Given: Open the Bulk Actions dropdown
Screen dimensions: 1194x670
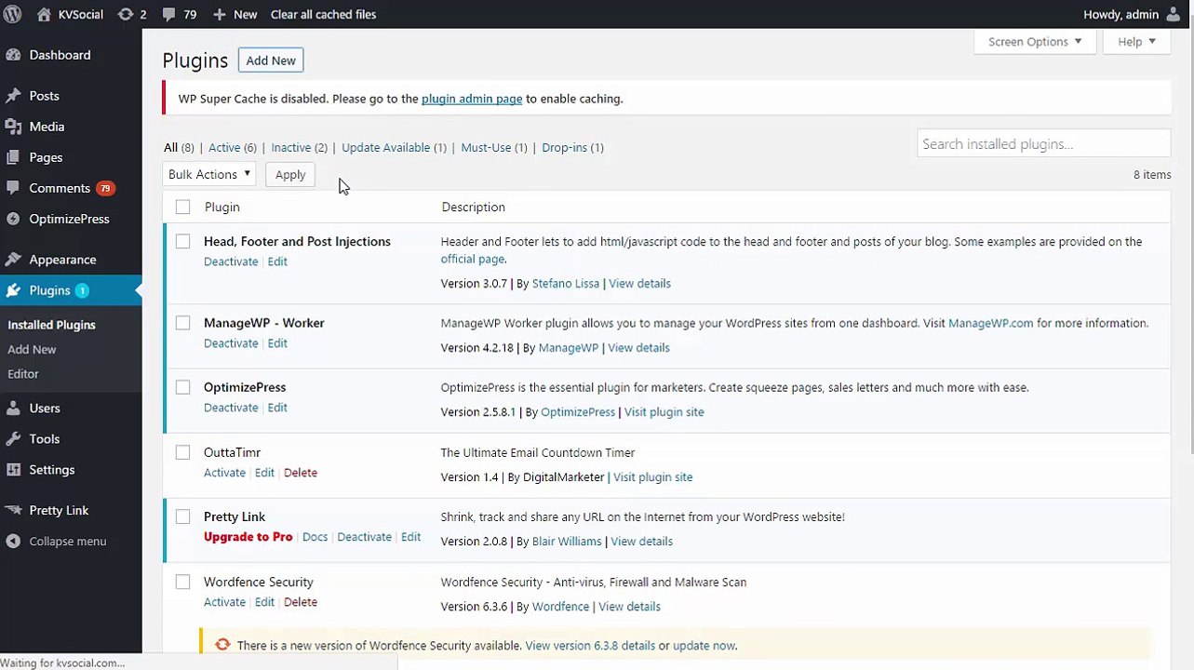Looking at the screenshot, I should click(x=209, y=174).
